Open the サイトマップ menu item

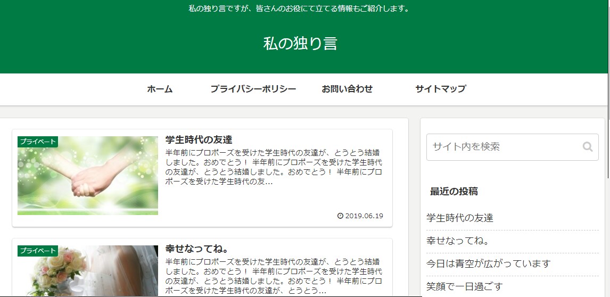440,89
